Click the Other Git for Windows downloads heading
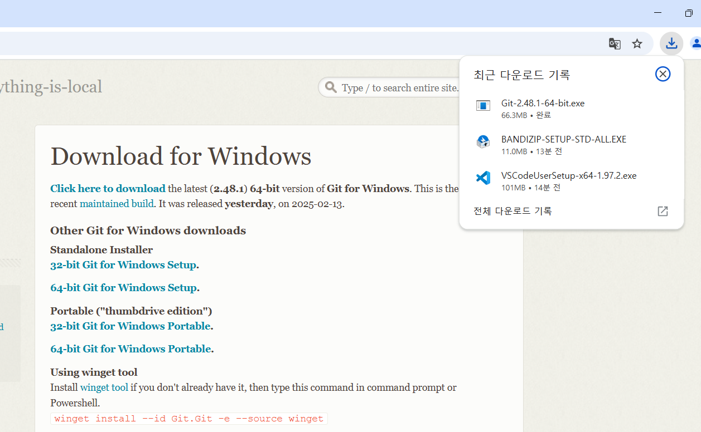Screen dimensions: 701x432 click(x=148, y=230)
